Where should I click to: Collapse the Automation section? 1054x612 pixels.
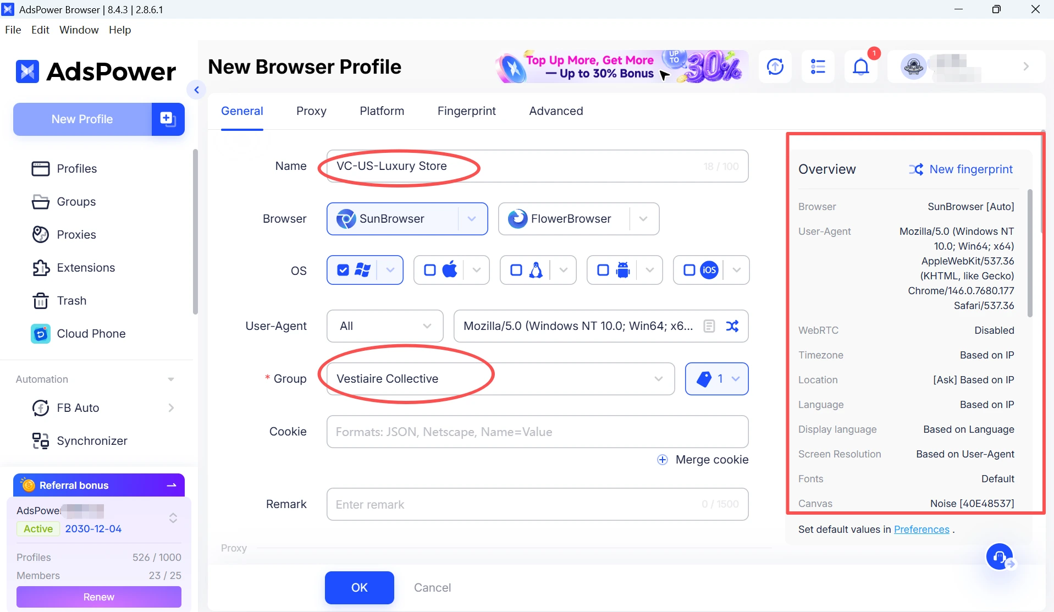click(171, 379)
